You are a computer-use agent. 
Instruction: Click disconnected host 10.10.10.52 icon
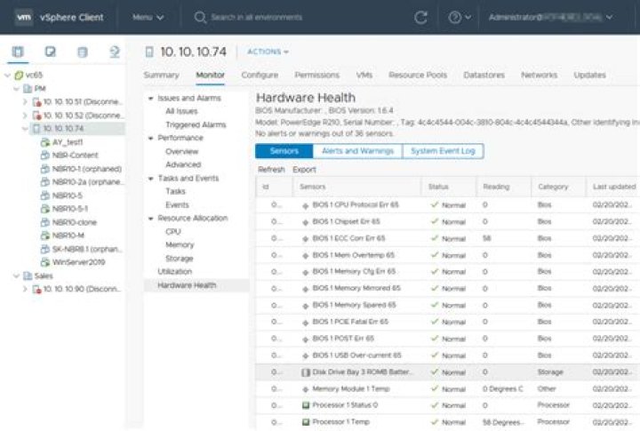point(36,116)
